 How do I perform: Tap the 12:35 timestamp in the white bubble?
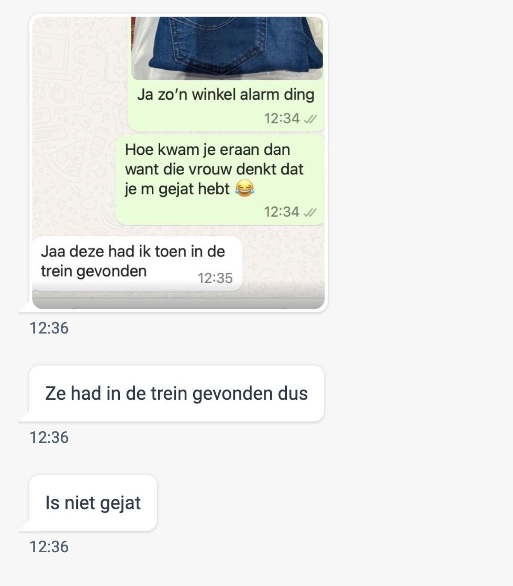point(215,278)
